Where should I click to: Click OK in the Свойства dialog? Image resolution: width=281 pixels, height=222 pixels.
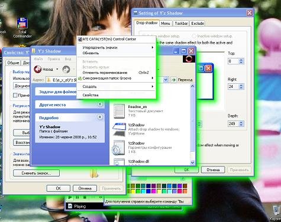tap(59, 188)
